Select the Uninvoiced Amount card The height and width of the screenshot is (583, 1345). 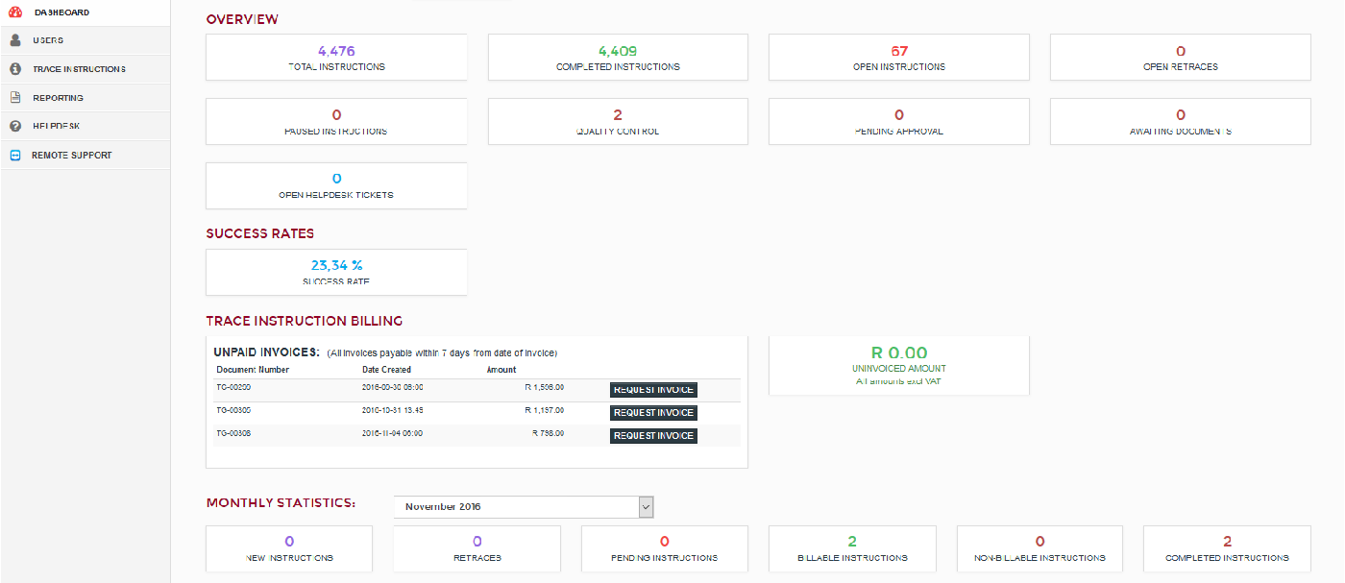click(898, 365)
